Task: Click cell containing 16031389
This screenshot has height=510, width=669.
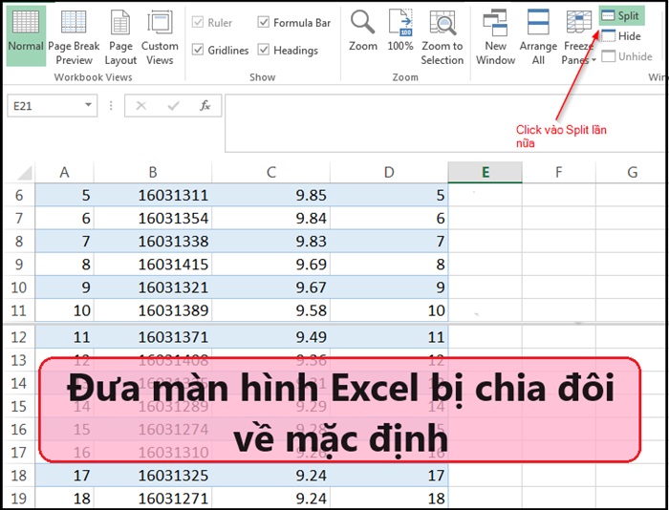Action: pyautogui.click(x=153, y=310)
